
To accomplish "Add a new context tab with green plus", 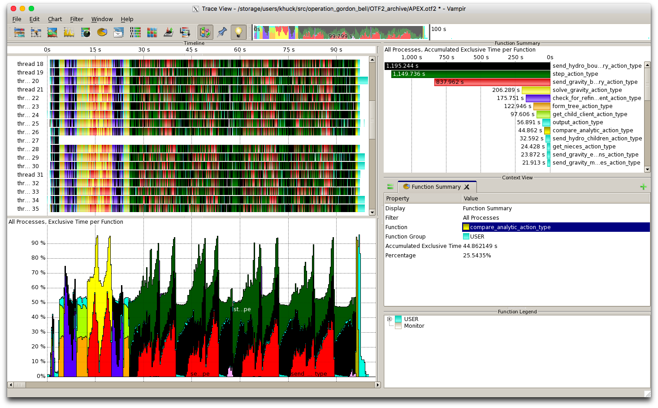I will [x=643, y=187].
